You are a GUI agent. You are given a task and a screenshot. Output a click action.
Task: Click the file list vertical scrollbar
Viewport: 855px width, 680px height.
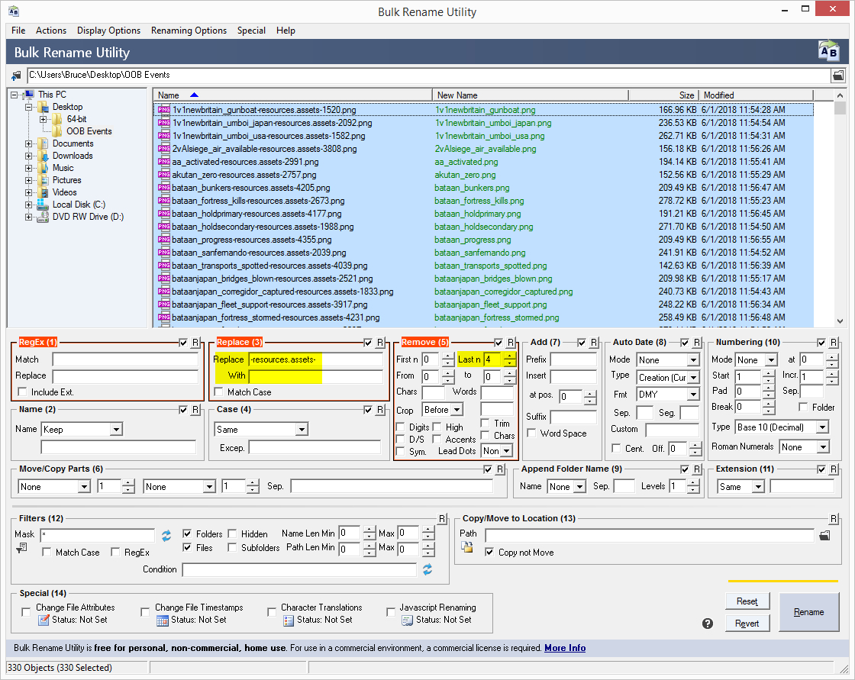(x=840, y=214)
